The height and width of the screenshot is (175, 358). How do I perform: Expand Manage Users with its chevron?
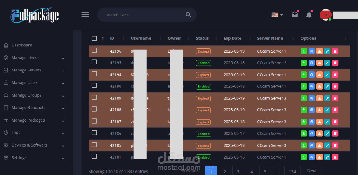[63, 83]
